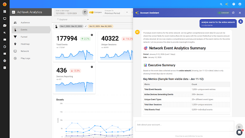Click the Account Assistant panel title
This screenshot has width=245, height=138.
click(x=150, y=13)
